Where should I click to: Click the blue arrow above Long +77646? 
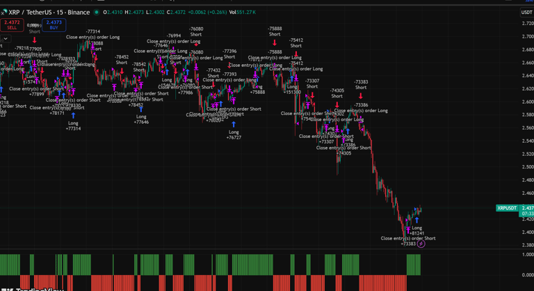[x=141, y=109]
